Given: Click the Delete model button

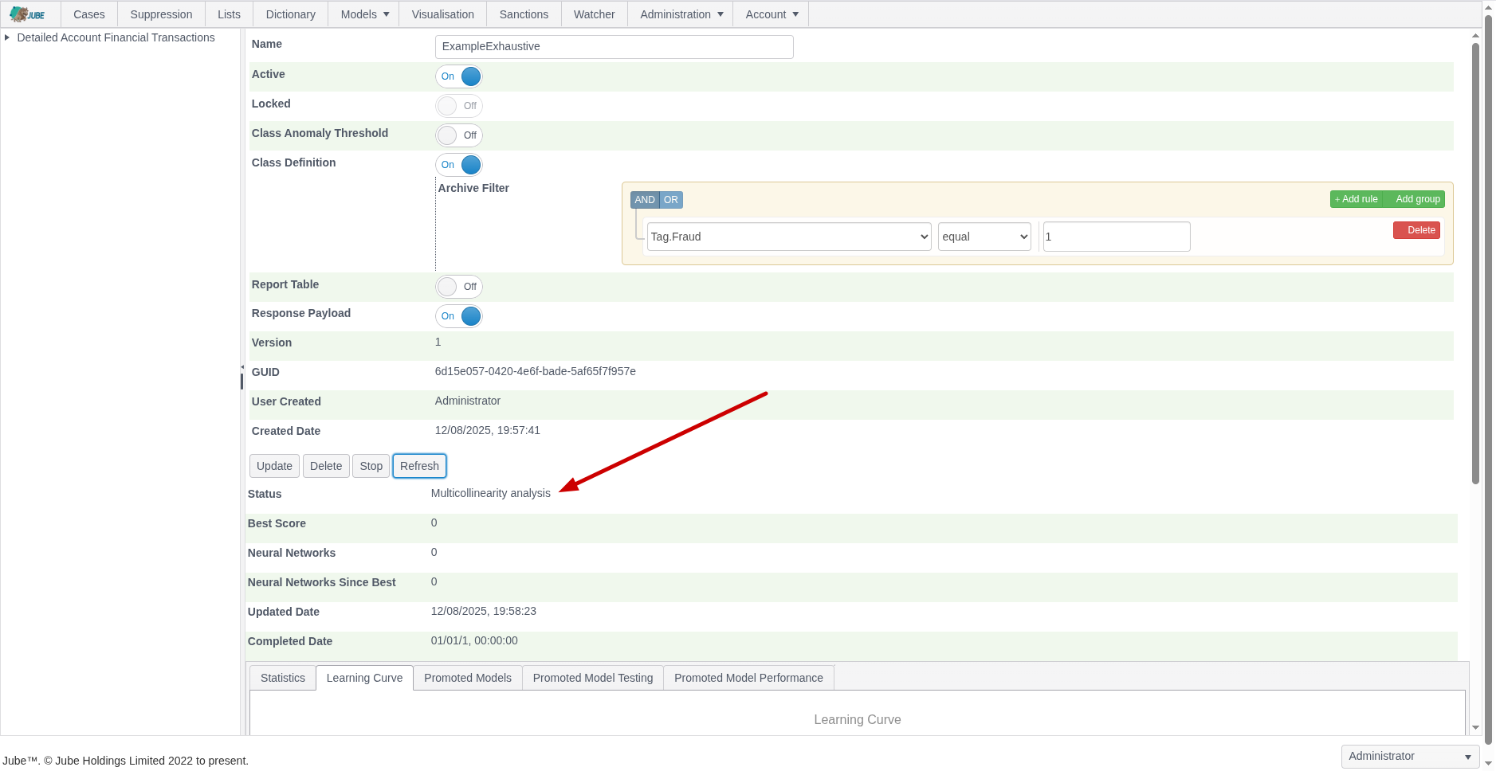Looking at the screenshot, I should (x=326, y=466).
